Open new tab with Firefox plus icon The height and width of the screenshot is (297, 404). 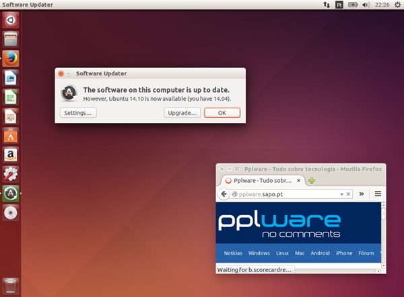point(312,181)
